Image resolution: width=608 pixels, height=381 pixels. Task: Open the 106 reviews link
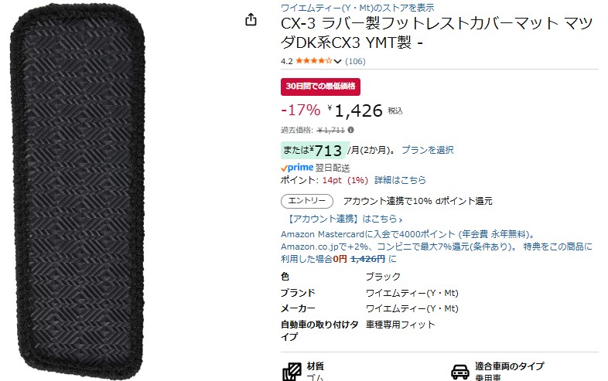click(355, 61)
